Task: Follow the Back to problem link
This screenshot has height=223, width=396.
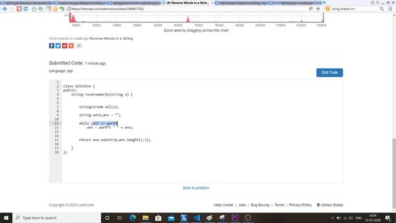Action: click(196, 188)
